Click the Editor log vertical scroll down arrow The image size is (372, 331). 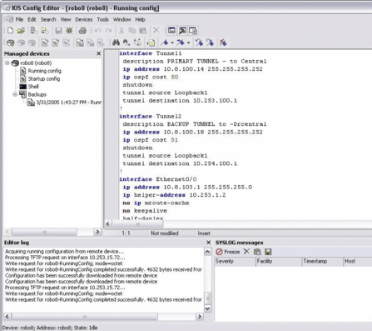(x=207, y=308)
